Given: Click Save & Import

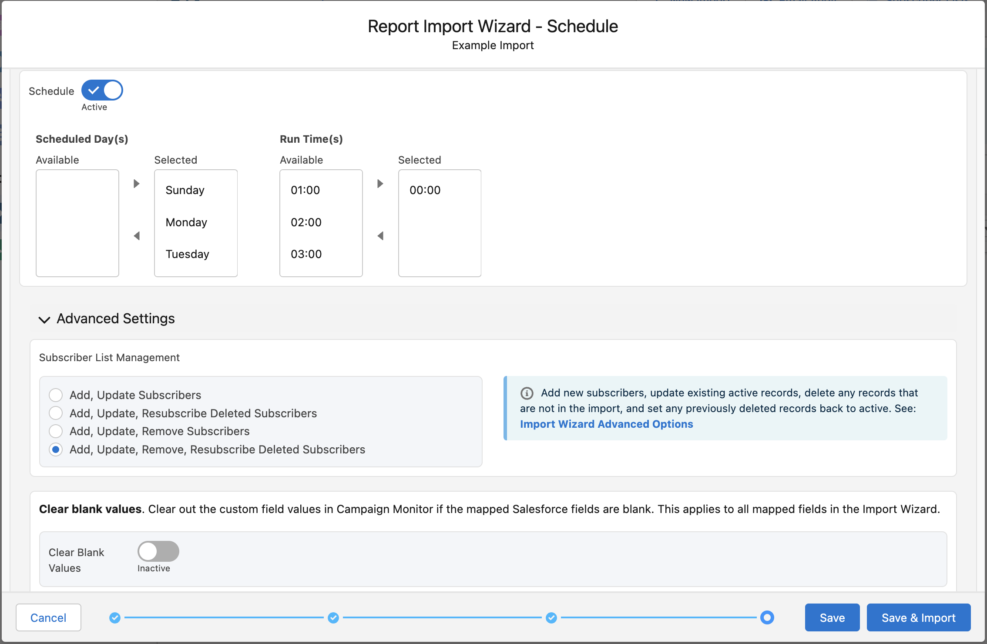Looking at the screenshot, I should [x=918, y=617].
